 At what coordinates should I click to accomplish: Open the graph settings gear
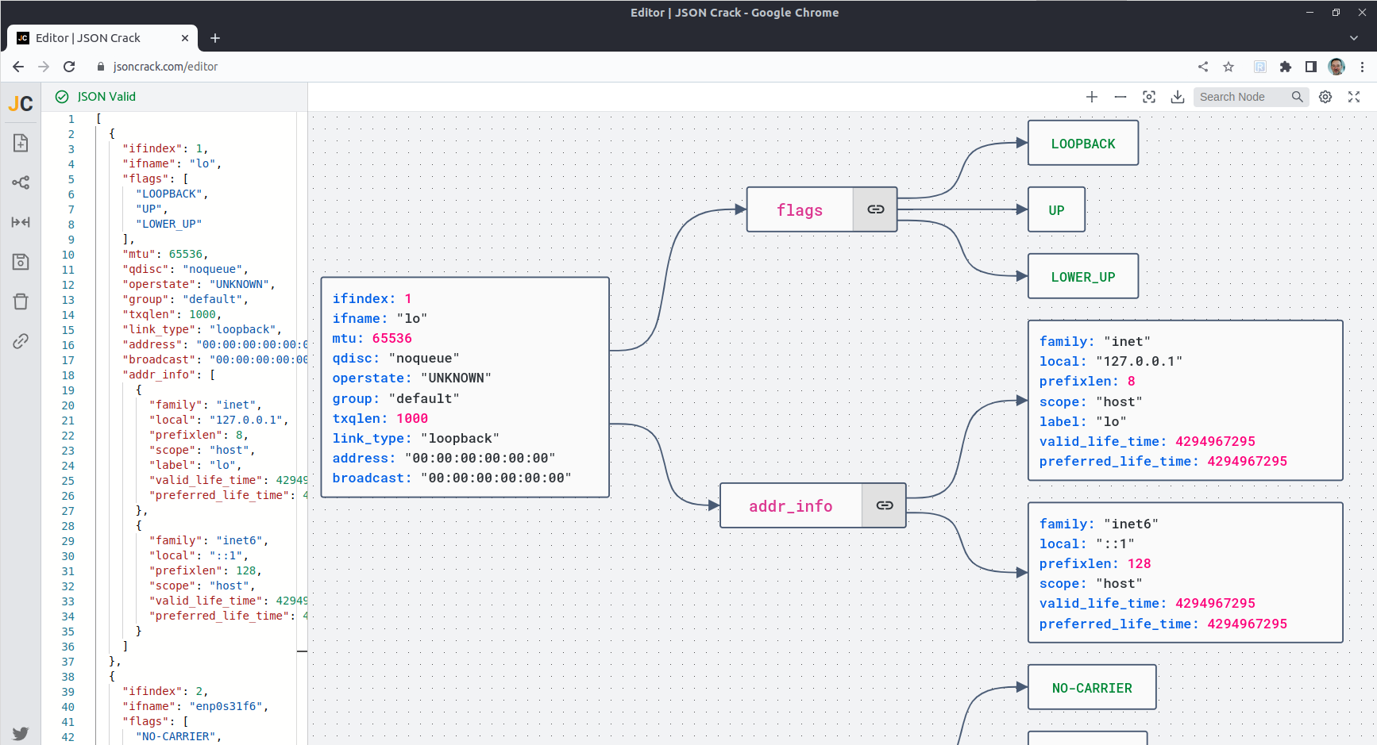point(1325,97)
